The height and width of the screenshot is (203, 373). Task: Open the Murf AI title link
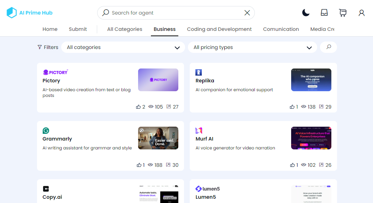coord(204,139)
